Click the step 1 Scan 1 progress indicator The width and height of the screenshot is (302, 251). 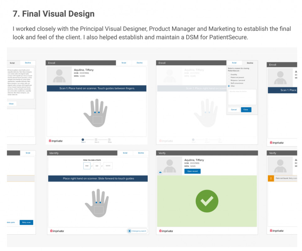point(83,139)
